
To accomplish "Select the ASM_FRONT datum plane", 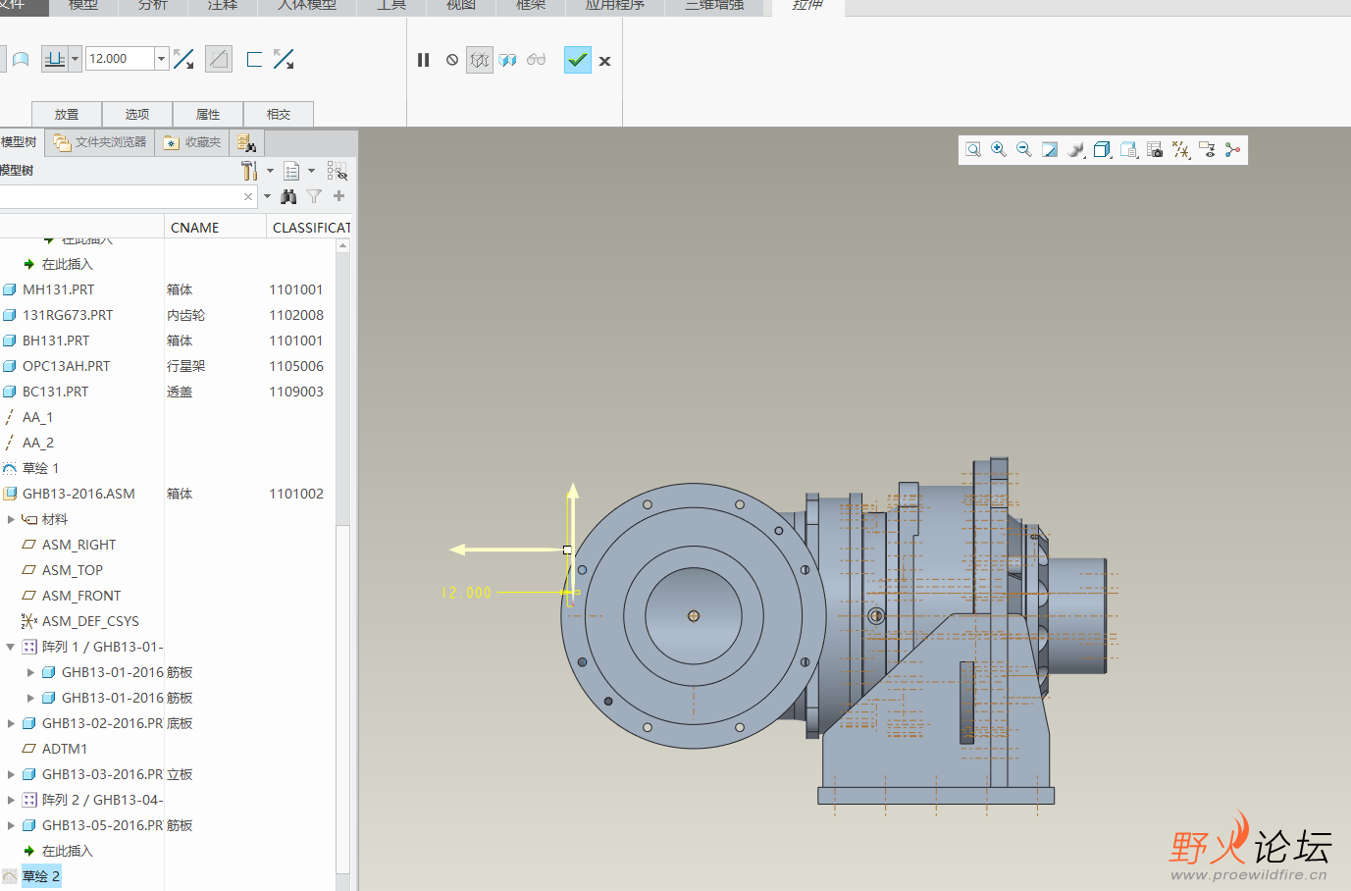I will click(x=81, y=596).
